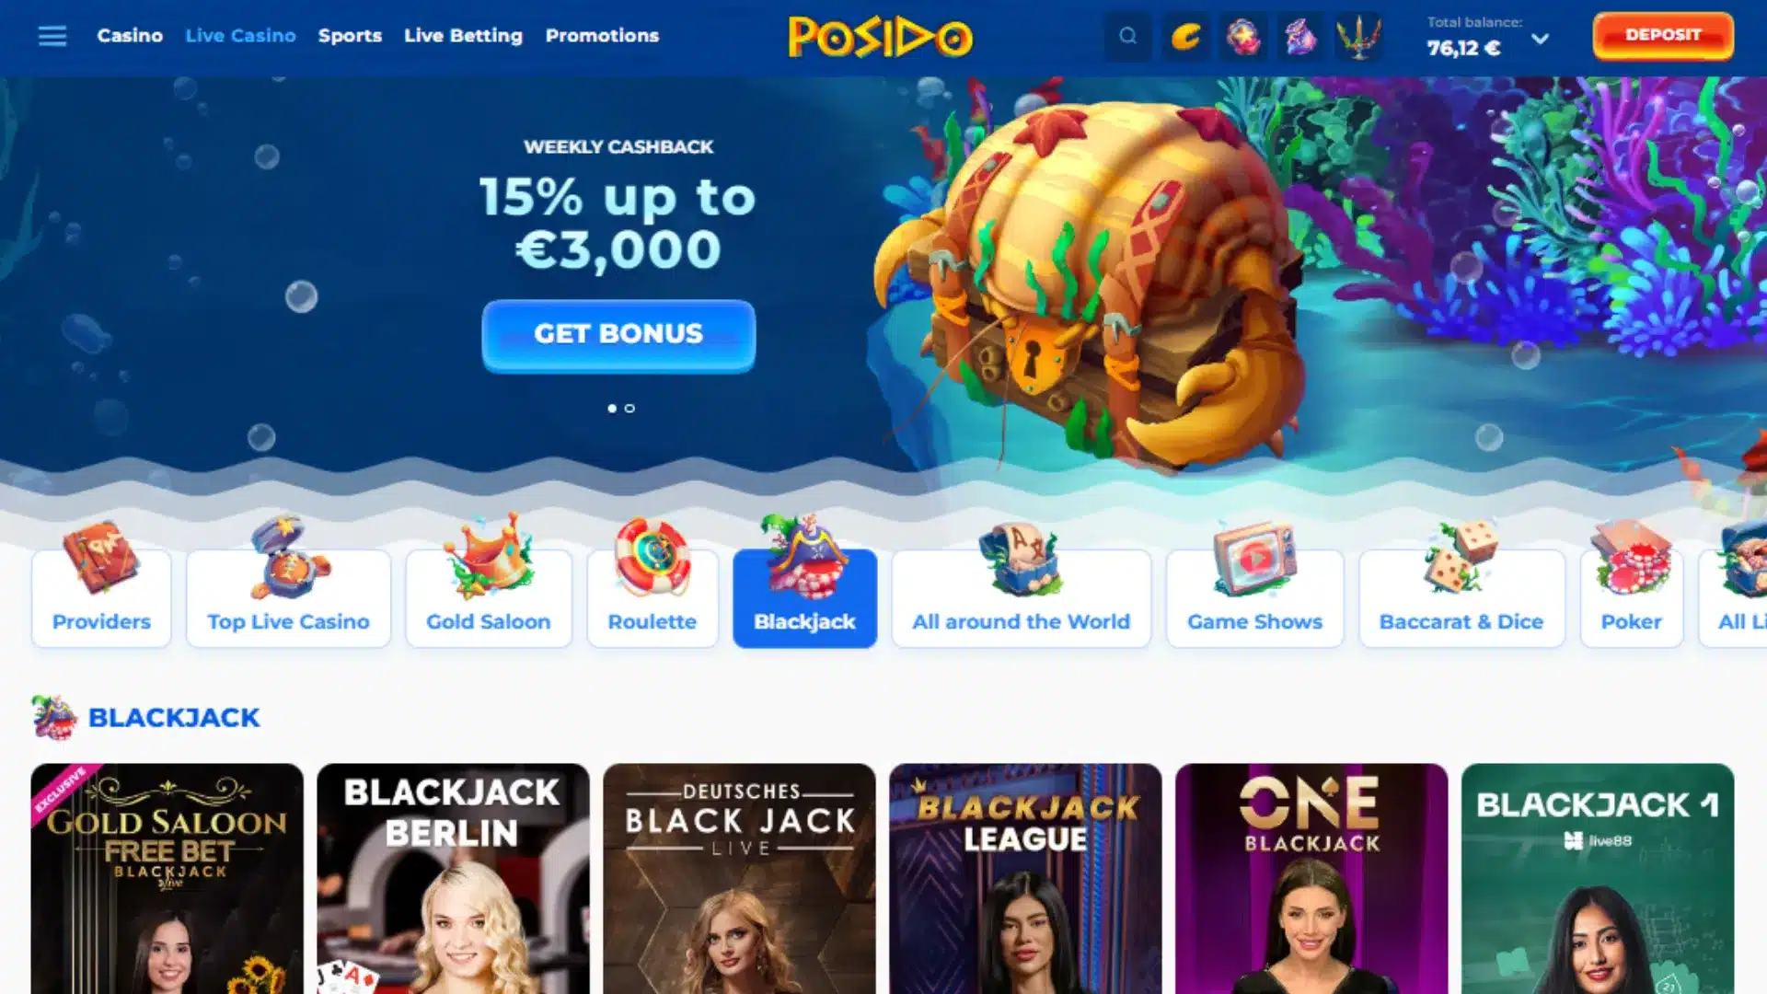Open the Game Shows category
This screenshot has width=1767, height=994.
[x=1254, y=597]
